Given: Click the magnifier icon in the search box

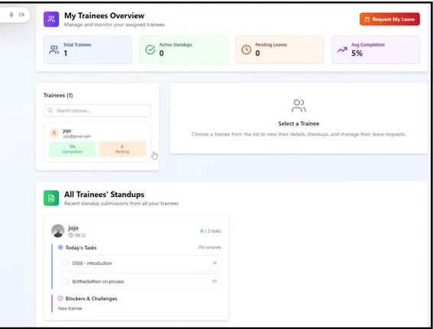Looking at the screenshot, I should [x=50, y=111].
